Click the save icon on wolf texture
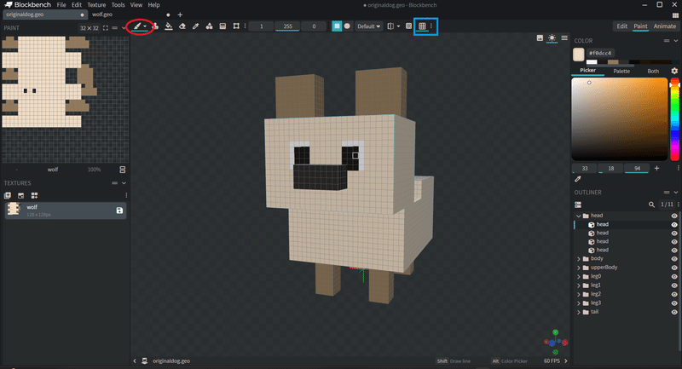Screen dimensions: 682x369 click(119, 210)
